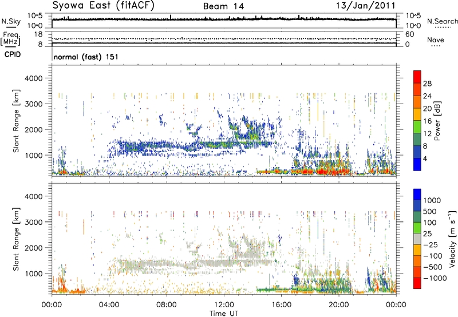Click the "Syowa East (fitACF)" title

(x=103, y=6)
